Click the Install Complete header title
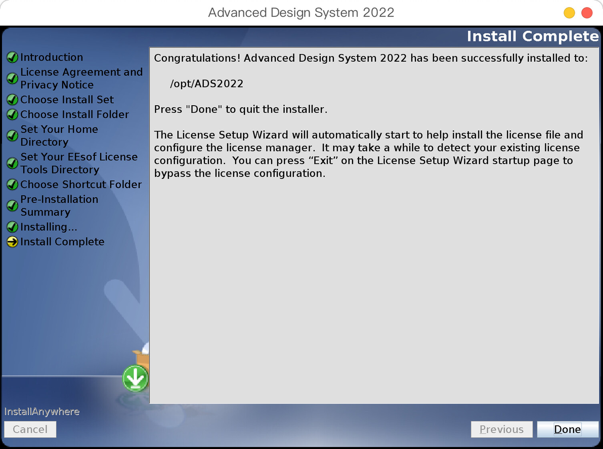Screen dimensions: 603x449 (533, 36)
